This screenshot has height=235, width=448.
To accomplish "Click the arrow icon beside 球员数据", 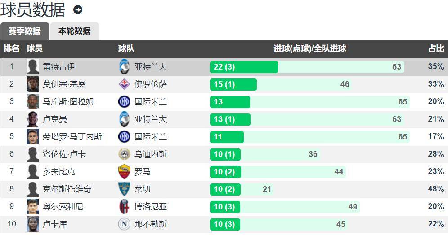I will pos(78,10).
